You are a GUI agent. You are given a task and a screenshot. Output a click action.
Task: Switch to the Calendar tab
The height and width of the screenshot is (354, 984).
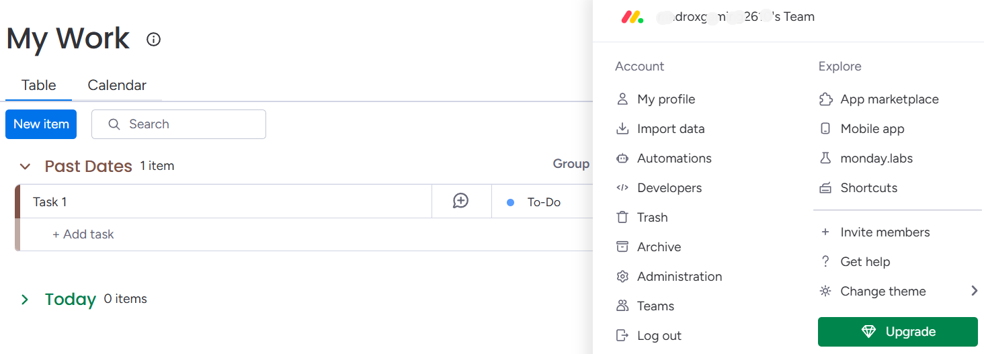pos(117,85)
